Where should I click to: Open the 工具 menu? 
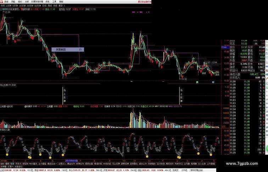click(x=54, y=2)
